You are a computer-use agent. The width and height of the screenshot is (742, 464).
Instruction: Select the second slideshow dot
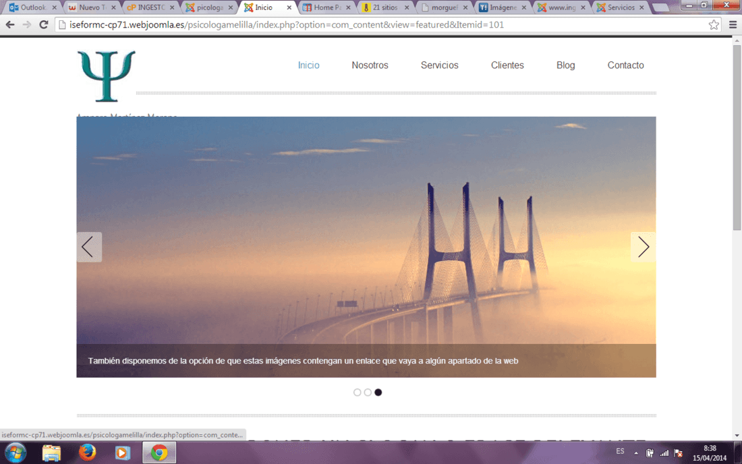pyautogui.click(x=368, y=392)
